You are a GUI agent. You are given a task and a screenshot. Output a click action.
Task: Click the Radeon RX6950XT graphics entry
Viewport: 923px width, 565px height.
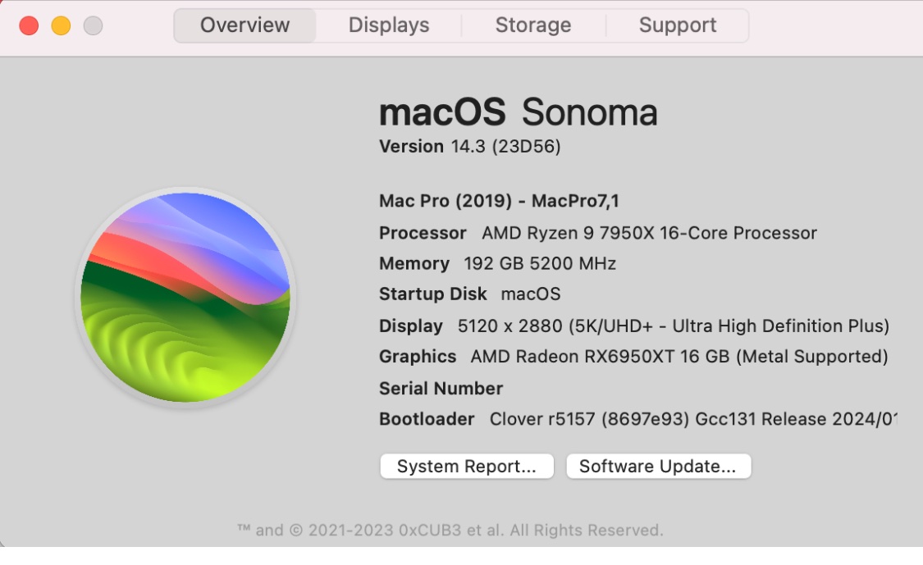679,357
